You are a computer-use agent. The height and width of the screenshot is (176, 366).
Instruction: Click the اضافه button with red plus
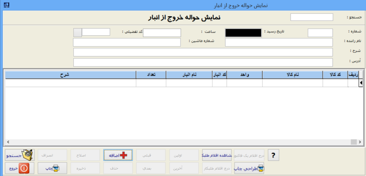(x=118, y=155)
